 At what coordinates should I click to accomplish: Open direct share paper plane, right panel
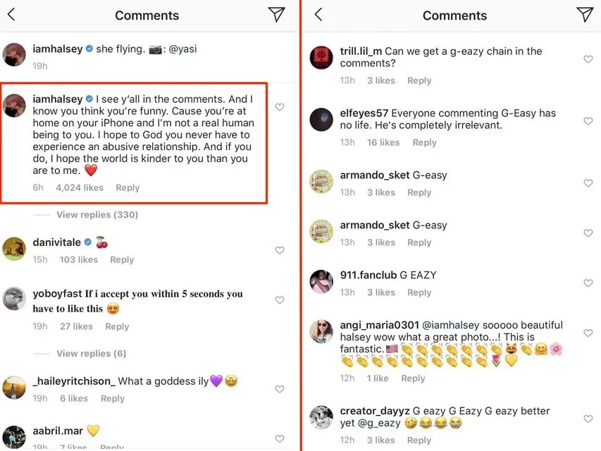click(x=585, y=15)
